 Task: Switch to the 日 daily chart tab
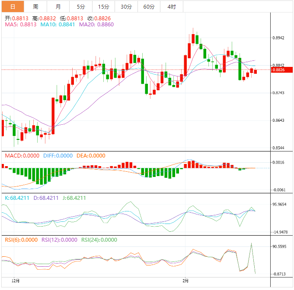(x=12, y=6)
